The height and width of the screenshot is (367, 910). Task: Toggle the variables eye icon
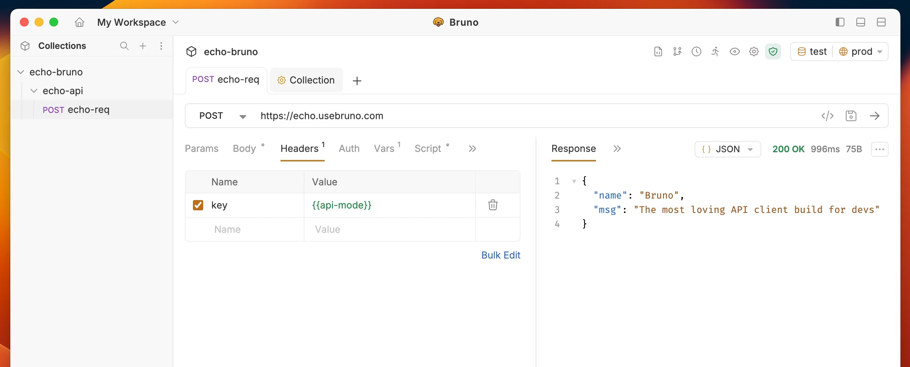(735, 51)
